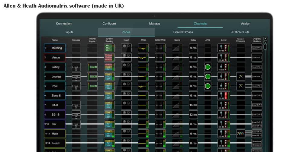
Task: Toggle the ANC green indicator for Pool
Action: (x=208, y=86)
